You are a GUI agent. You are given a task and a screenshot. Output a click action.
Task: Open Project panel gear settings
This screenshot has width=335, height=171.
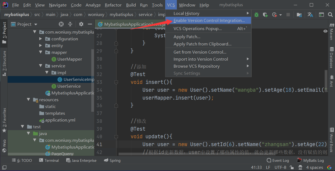pyautogui.click(x=81, y=24)
